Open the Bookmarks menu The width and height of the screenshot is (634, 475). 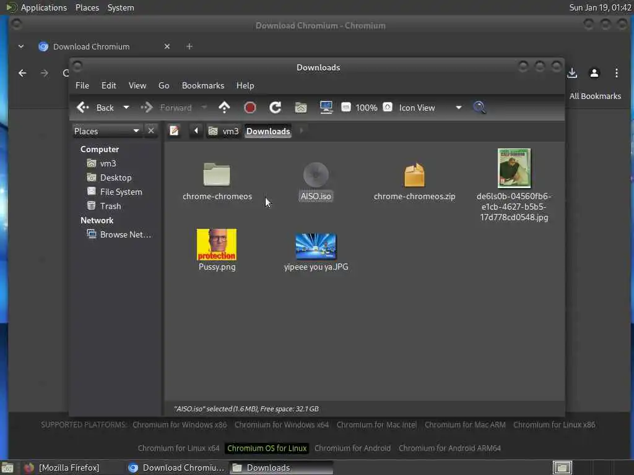[x=203, y=85]
